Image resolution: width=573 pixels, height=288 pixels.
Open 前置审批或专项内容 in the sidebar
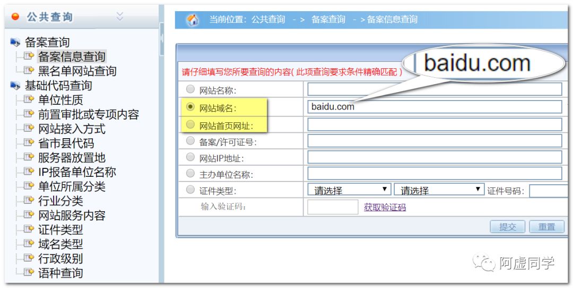(89, 114)
